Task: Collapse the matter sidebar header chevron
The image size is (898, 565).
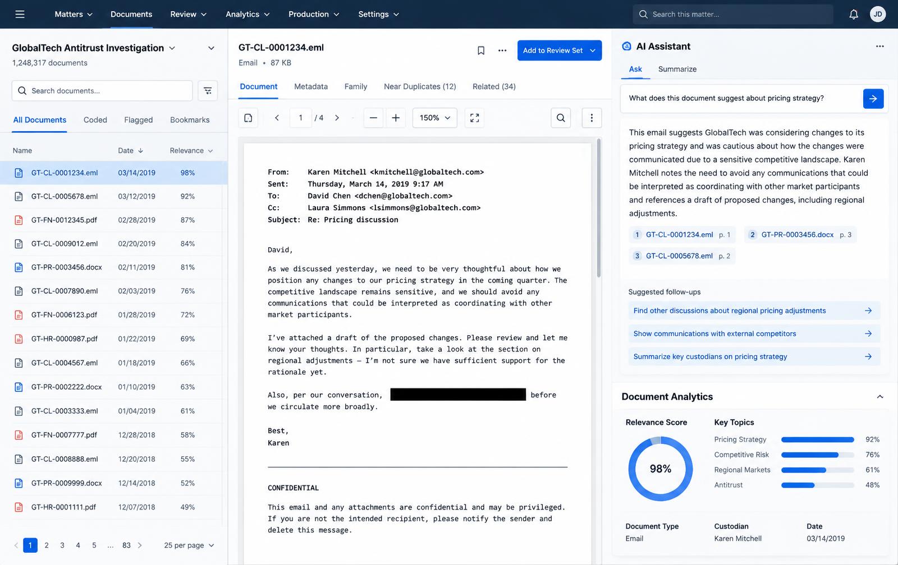Action: pyautogui.click(x=211, y=48)
